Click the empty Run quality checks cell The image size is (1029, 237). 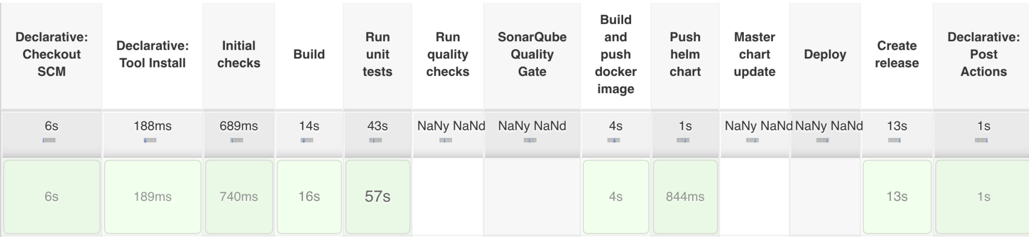pos(448,196)
